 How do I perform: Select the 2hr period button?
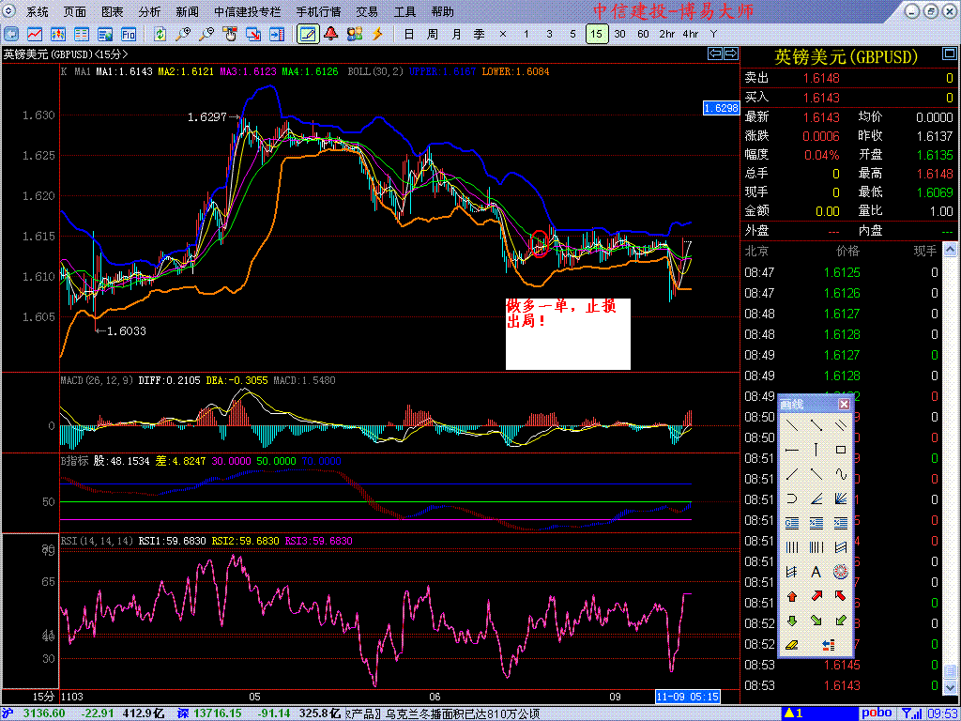pyautogui.click(x=667, y=34)
